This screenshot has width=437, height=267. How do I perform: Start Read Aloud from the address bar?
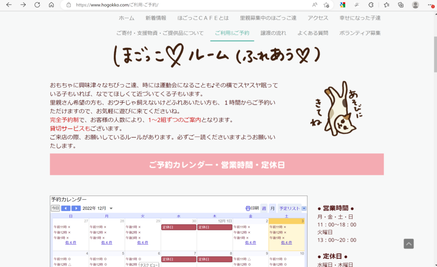315,5
